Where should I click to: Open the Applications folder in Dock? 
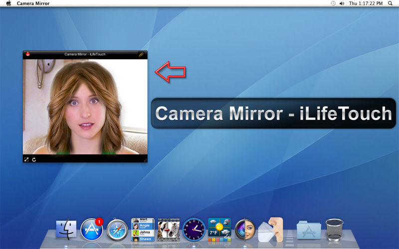tap(309, 230)
